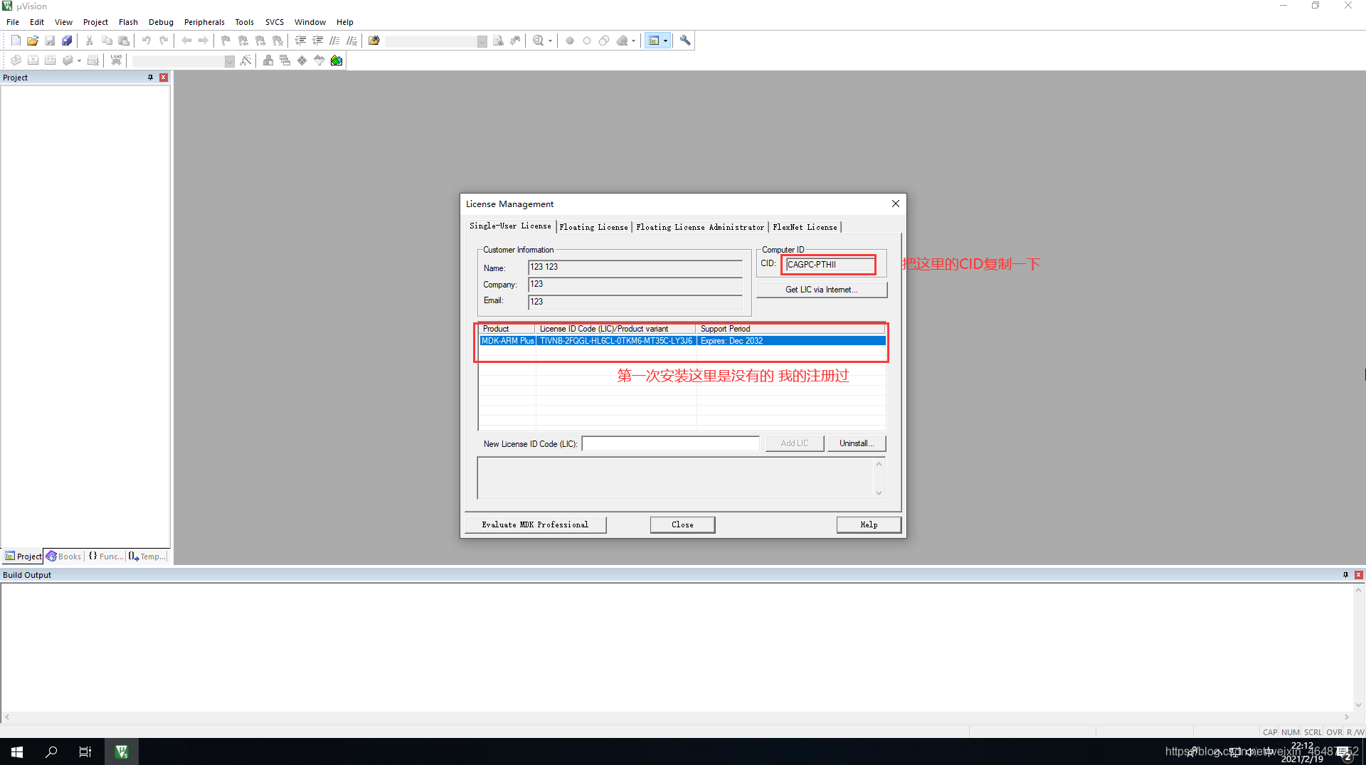
Task: Click the Insert Bookmark flag icon
Action: 226,41
